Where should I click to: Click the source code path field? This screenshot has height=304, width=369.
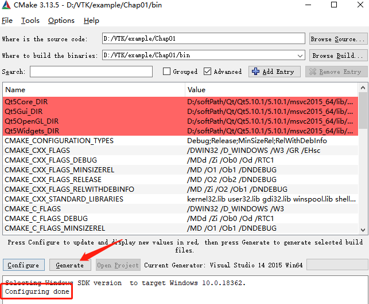click(204, 38)
